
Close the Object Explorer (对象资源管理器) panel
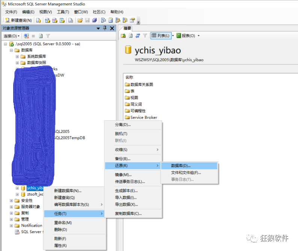[112, 28]
